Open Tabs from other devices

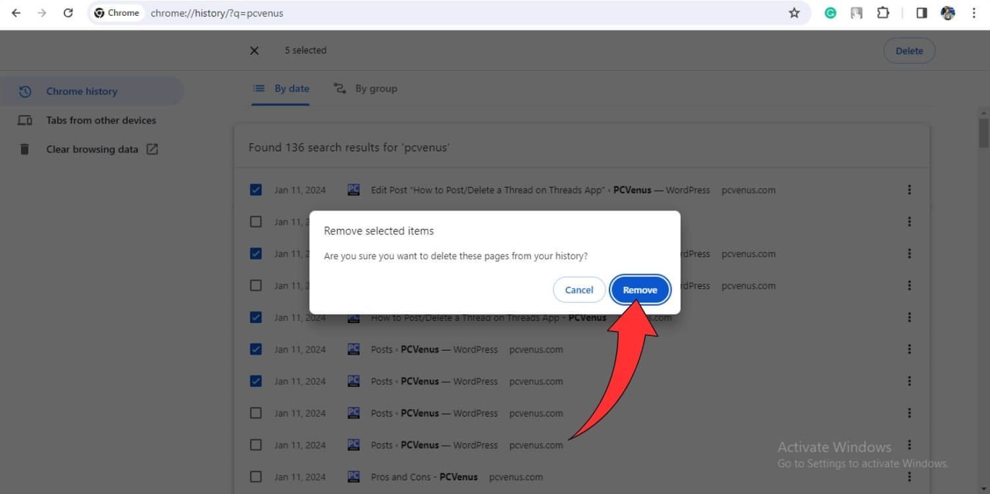pos(101,120)
